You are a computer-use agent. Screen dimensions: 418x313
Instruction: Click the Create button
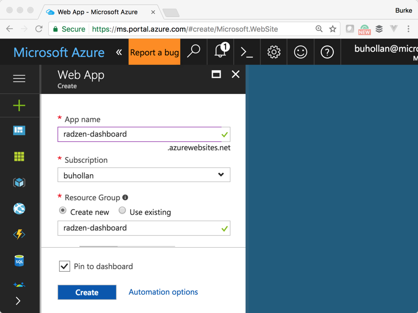click(87, 292)
